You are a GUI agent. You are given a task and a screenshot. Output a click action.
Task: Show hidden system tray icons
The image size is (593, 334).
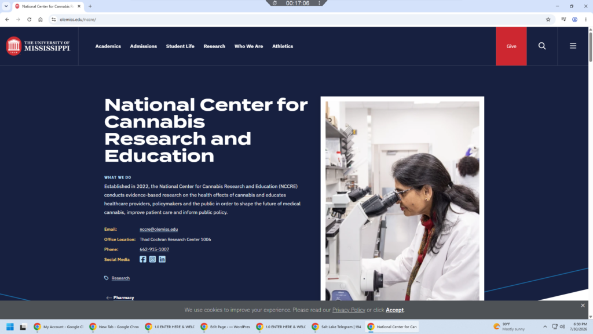[545, 327]
